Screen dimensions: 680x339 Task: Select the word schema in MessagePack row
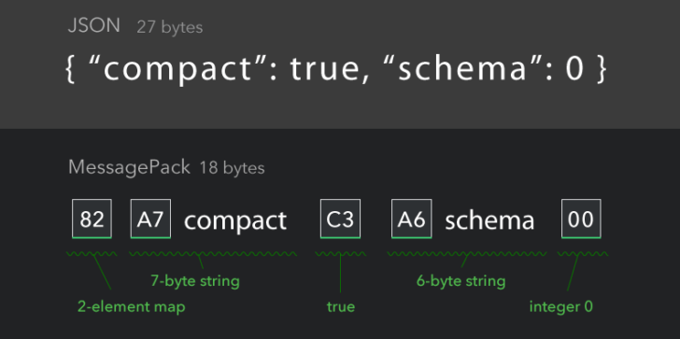coord(489,220)
